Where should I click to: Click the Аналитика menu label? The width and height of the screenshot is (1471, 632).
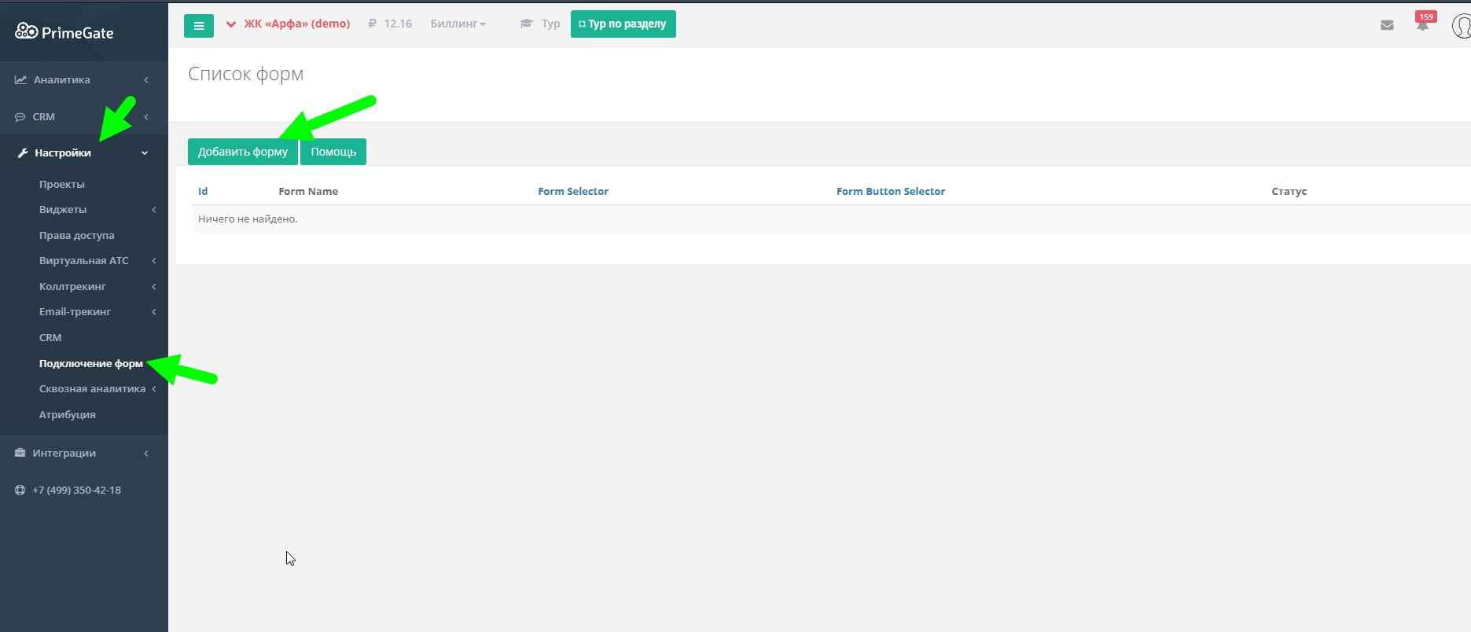pos(62,79)
